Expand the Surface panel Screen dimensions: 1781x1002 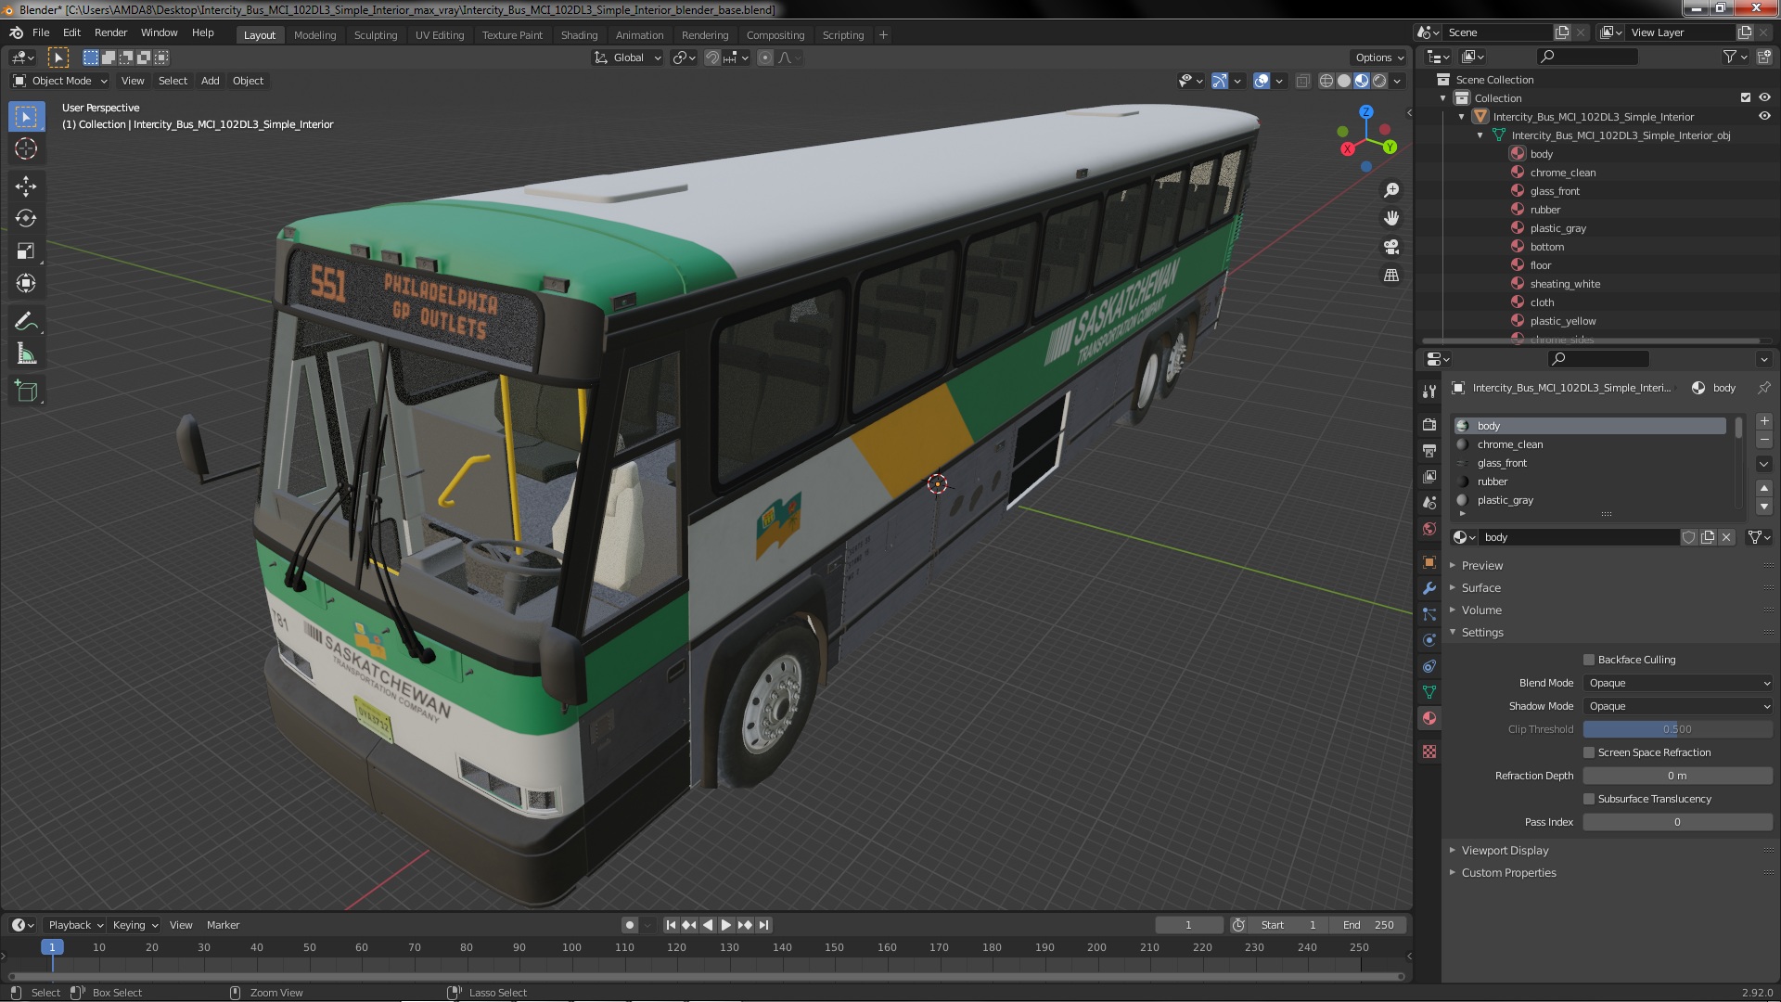click(x=1480, y=588)
